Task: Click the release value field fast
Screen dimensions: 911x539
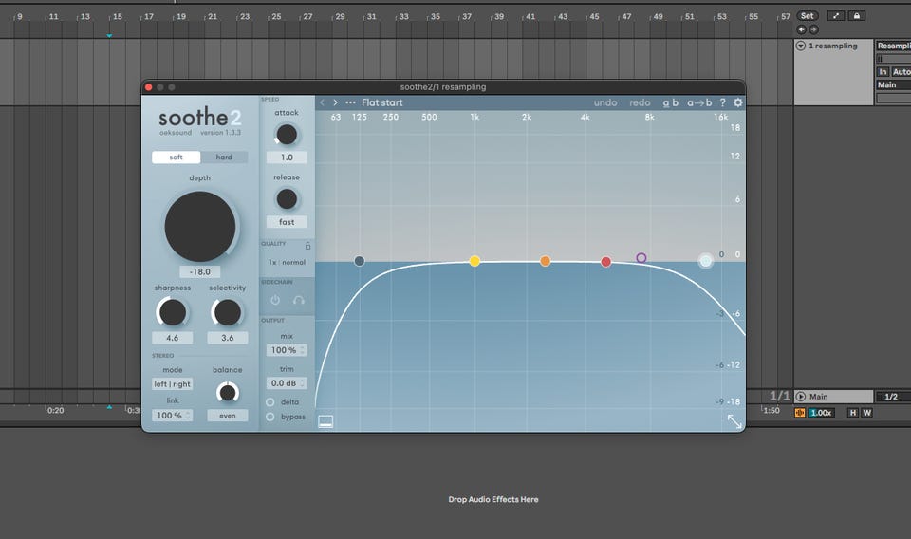Action: (x=287, y=222)
